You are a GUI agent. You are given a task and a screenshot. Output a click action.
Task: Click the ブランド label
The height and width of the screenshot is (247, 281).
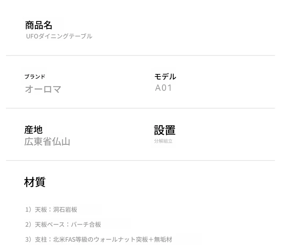coord(35,77)
